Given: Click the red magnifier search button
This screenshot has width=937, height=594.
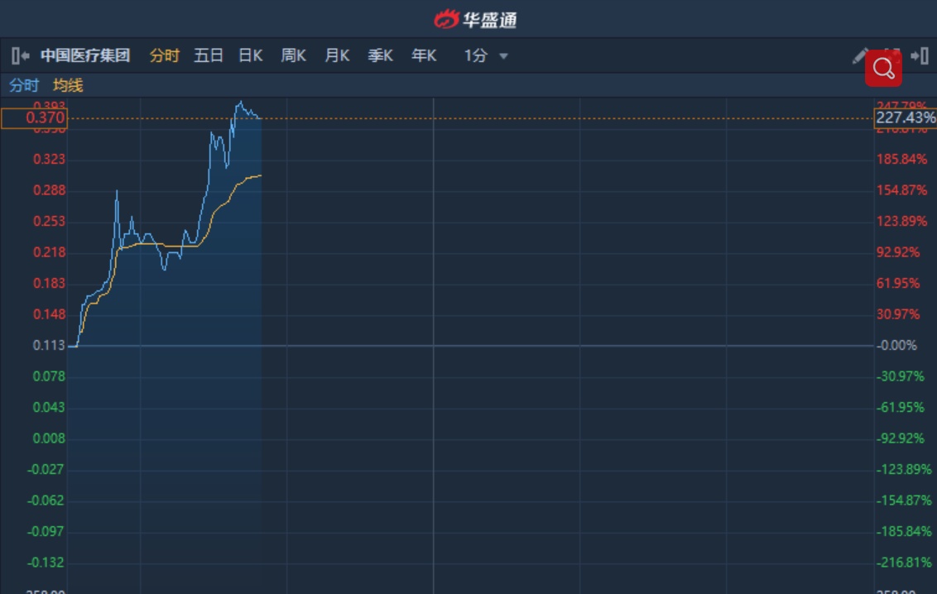Looking at the screenshot, I should pyautogui.click(x=883, y=69).
